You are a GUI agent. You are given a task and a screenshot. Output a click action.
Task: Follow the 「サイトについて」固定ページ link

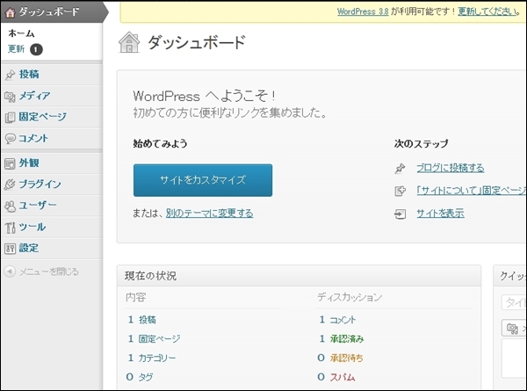(471, 191)
